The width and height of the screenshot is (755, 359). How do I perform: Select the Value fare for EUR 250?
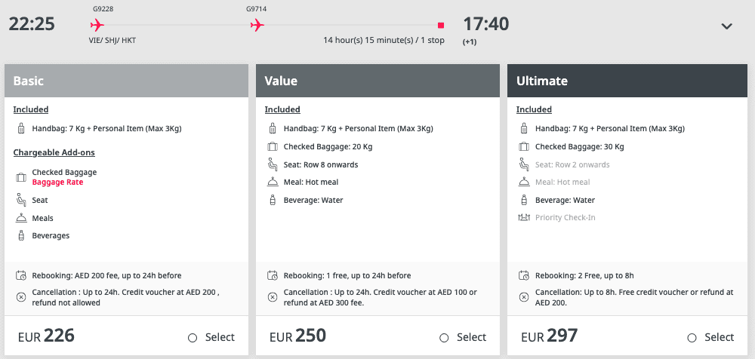click(x=444, y=338)
